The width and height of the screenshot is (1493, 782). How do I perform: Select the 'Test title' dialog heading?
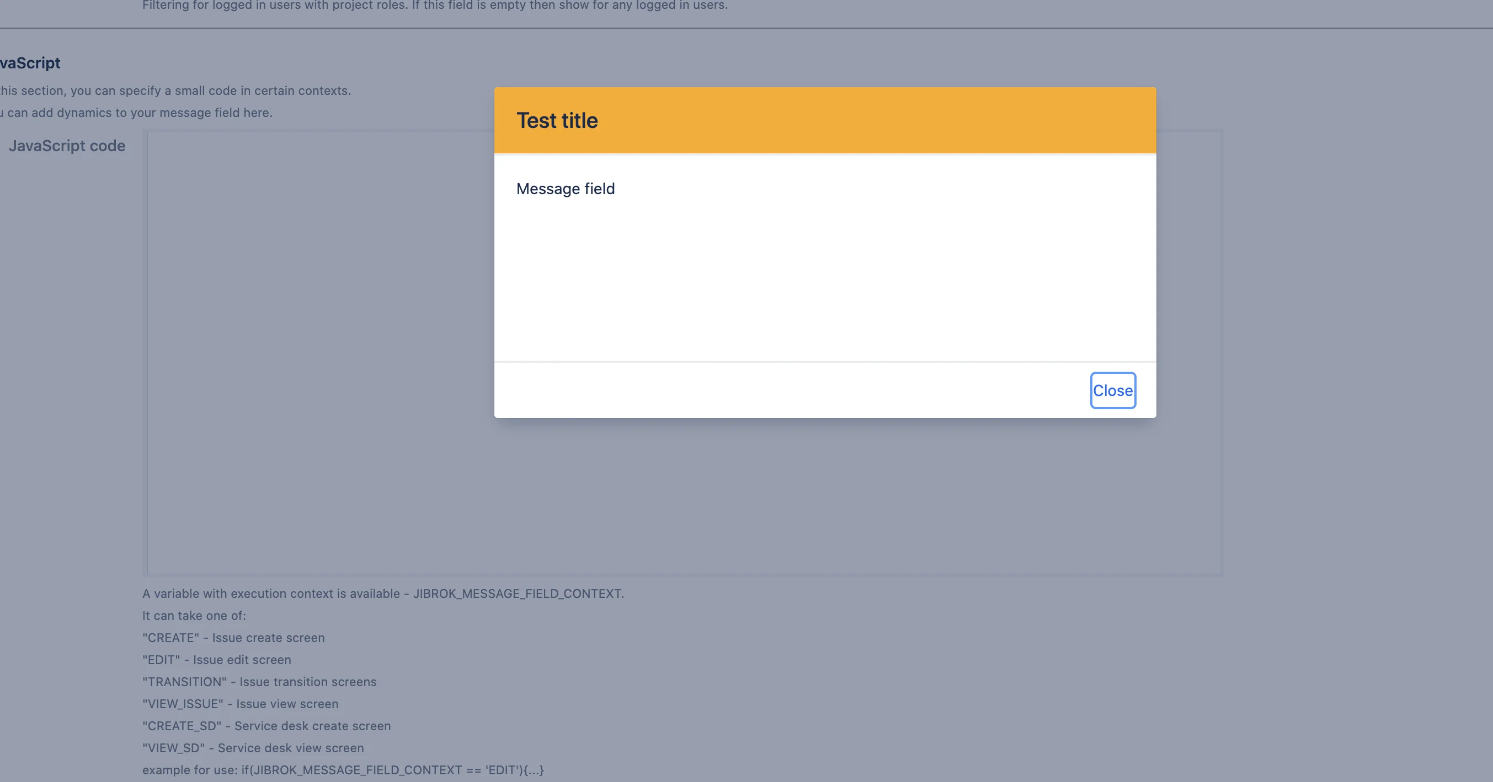click(x=557, y=120)
